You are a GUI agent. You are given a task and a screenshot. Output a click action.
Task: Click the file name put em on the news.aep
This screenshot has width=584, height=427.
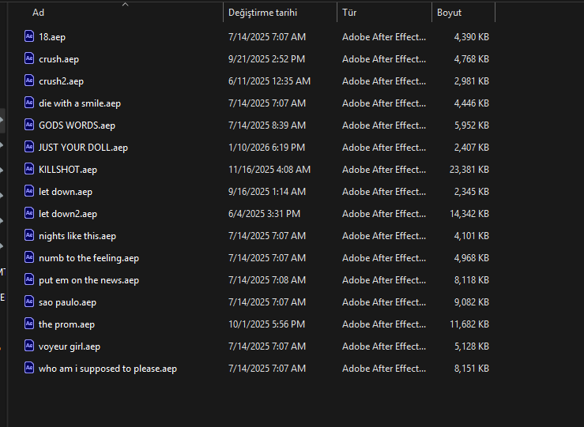[89, 280]
